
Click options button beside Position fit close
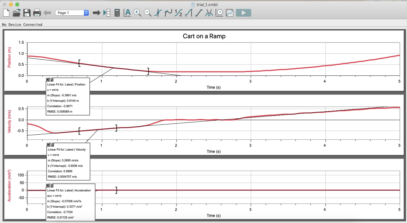click(52, 80)
